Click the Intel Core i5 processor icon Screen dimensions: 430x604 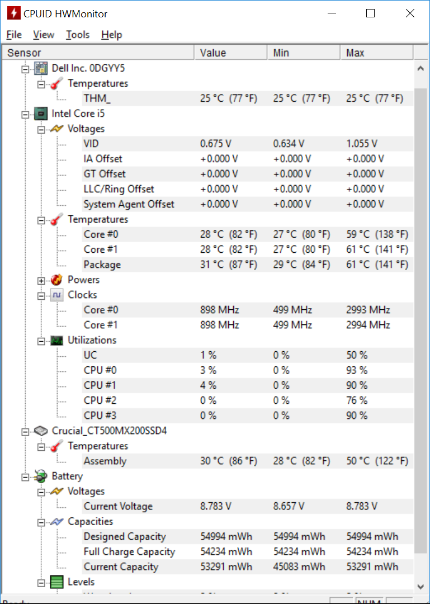tap(41, 114)
